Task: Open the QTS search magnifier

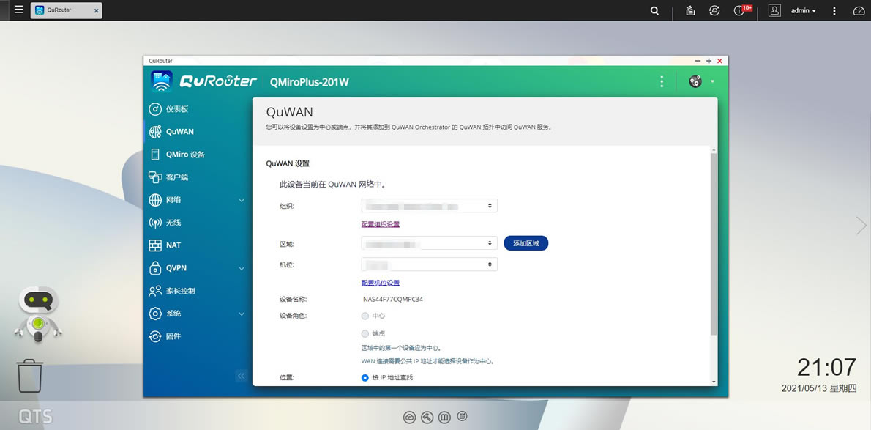Action: (x=655, y=10)
